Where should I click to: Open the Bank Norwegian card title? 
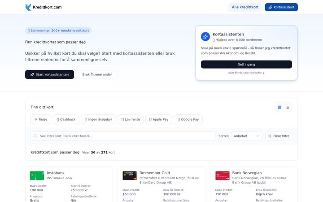point(247,173)
